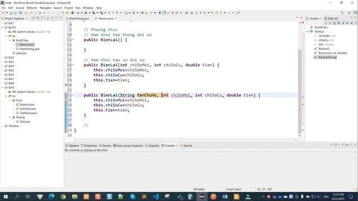The image size is (358, 201).
Task: Open the Windows notification center
Action: pos(351,197)
